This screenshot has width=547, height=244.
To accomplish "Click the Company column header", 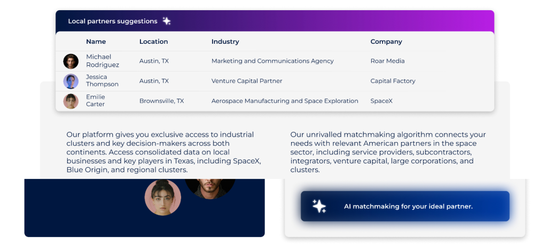I will point(386,42).
